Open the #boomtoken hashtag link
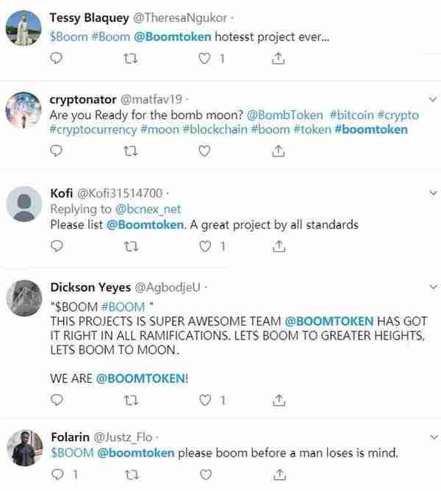441x491 pixels. tap(371, 129)
